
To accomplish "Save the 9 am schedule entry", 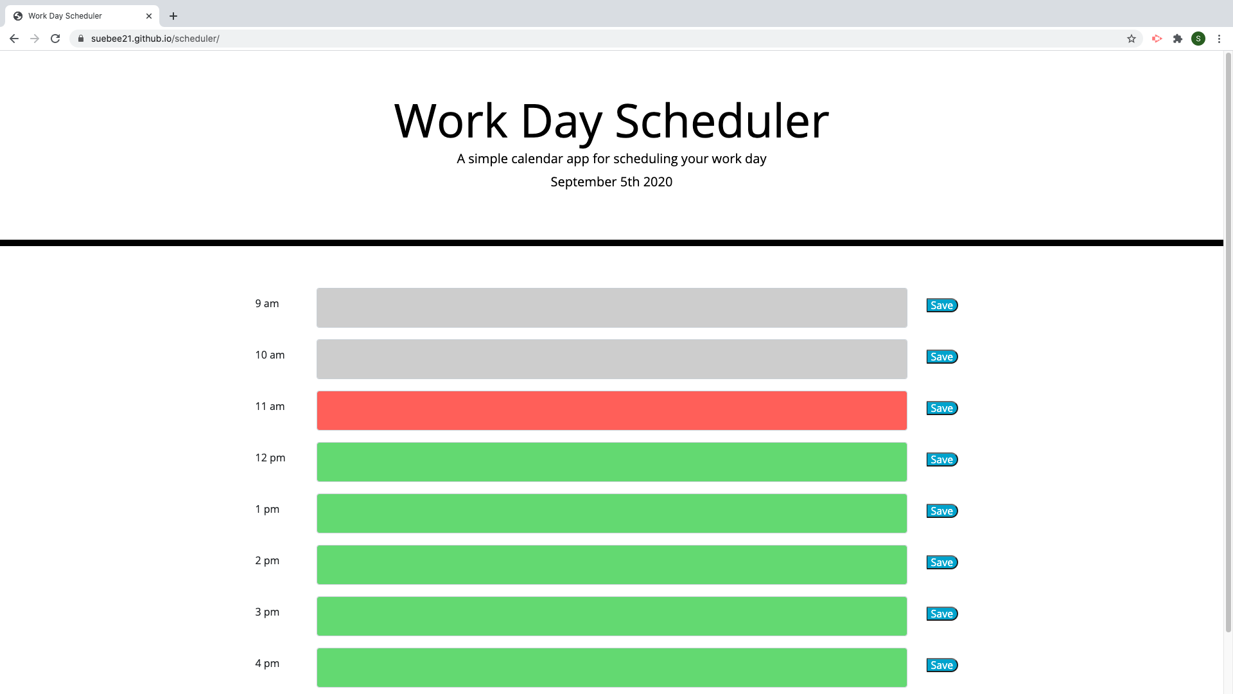I will click(x=941, y=305).
